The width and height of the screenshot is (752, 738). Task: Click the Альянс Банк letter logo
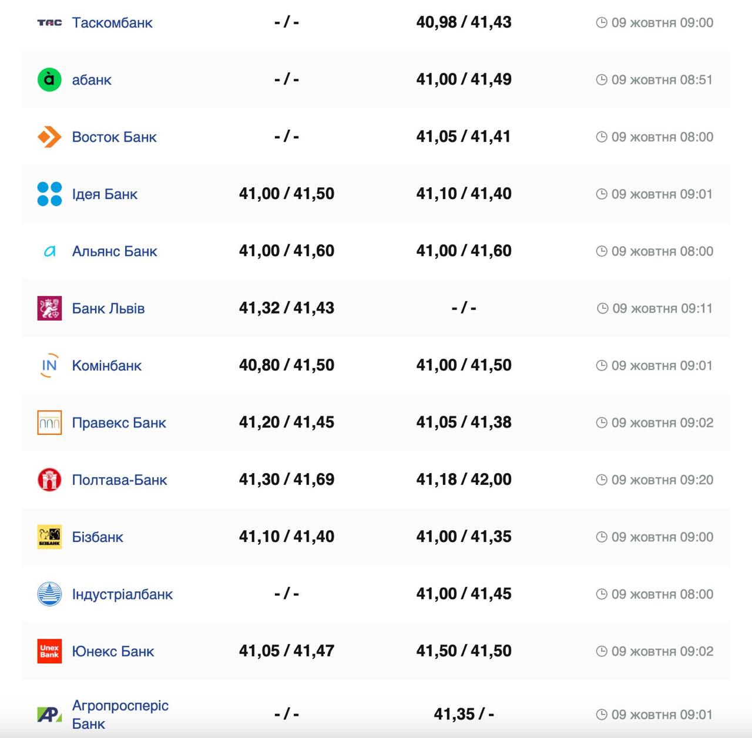(49, 251)
